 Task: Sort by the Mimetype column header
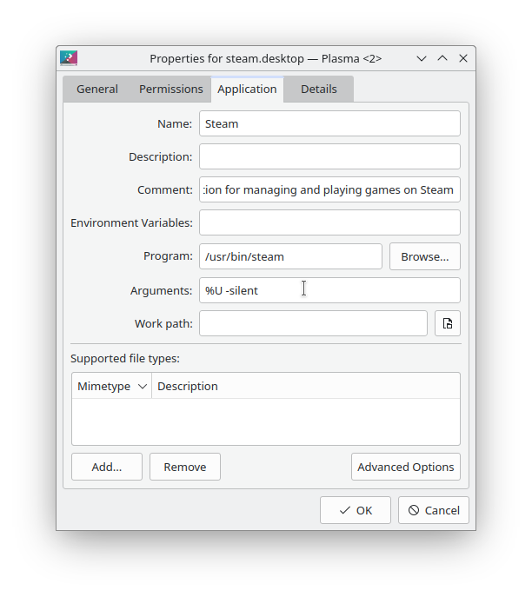[111, 386]
